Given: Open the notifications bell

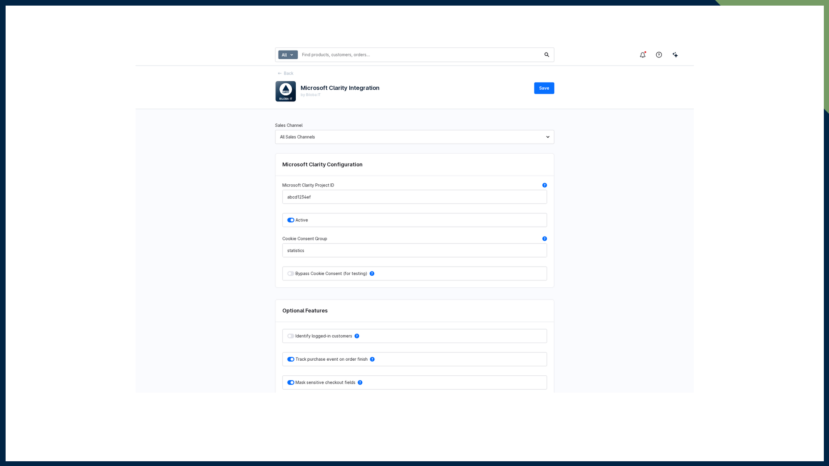Looking at the screenshot, I should pyautogui.click(x=642, y=55).
